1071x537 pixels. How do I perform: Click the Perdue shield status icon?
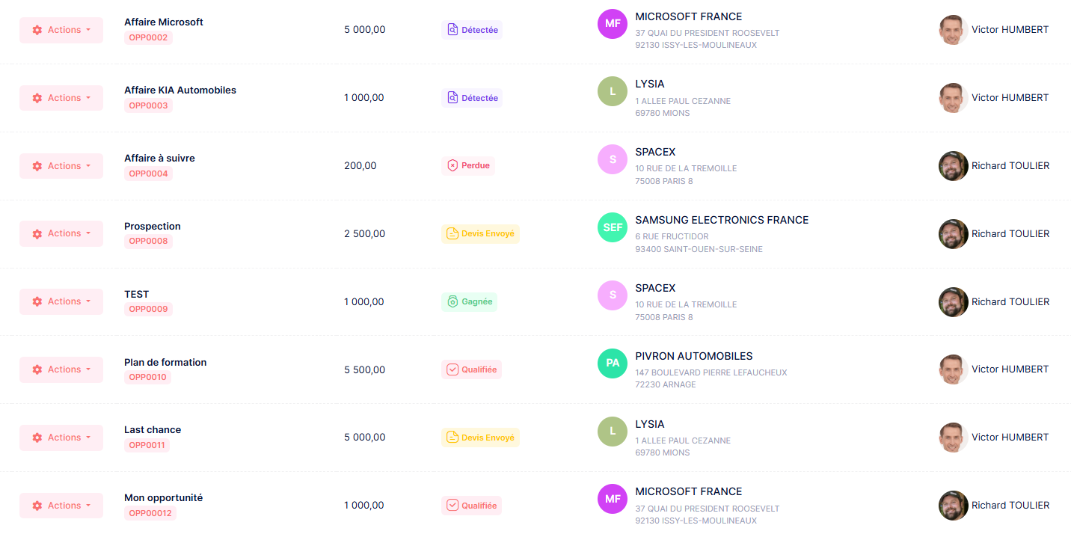click(452, 166)
